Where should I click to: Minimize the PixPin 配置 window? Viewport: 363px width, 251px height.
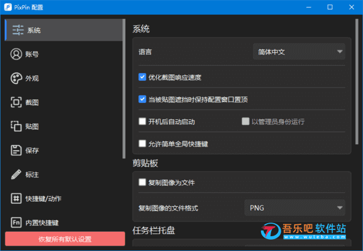coord(309,7)
